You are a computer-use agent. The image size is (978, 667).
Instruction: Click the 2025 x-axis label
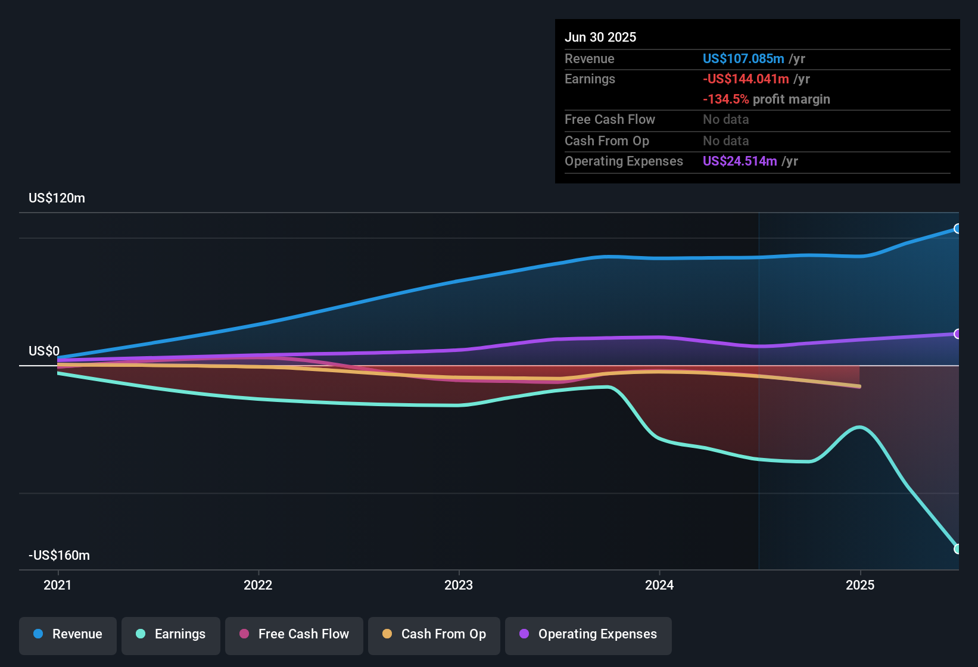pyautogui.click(x=860, y=585)
